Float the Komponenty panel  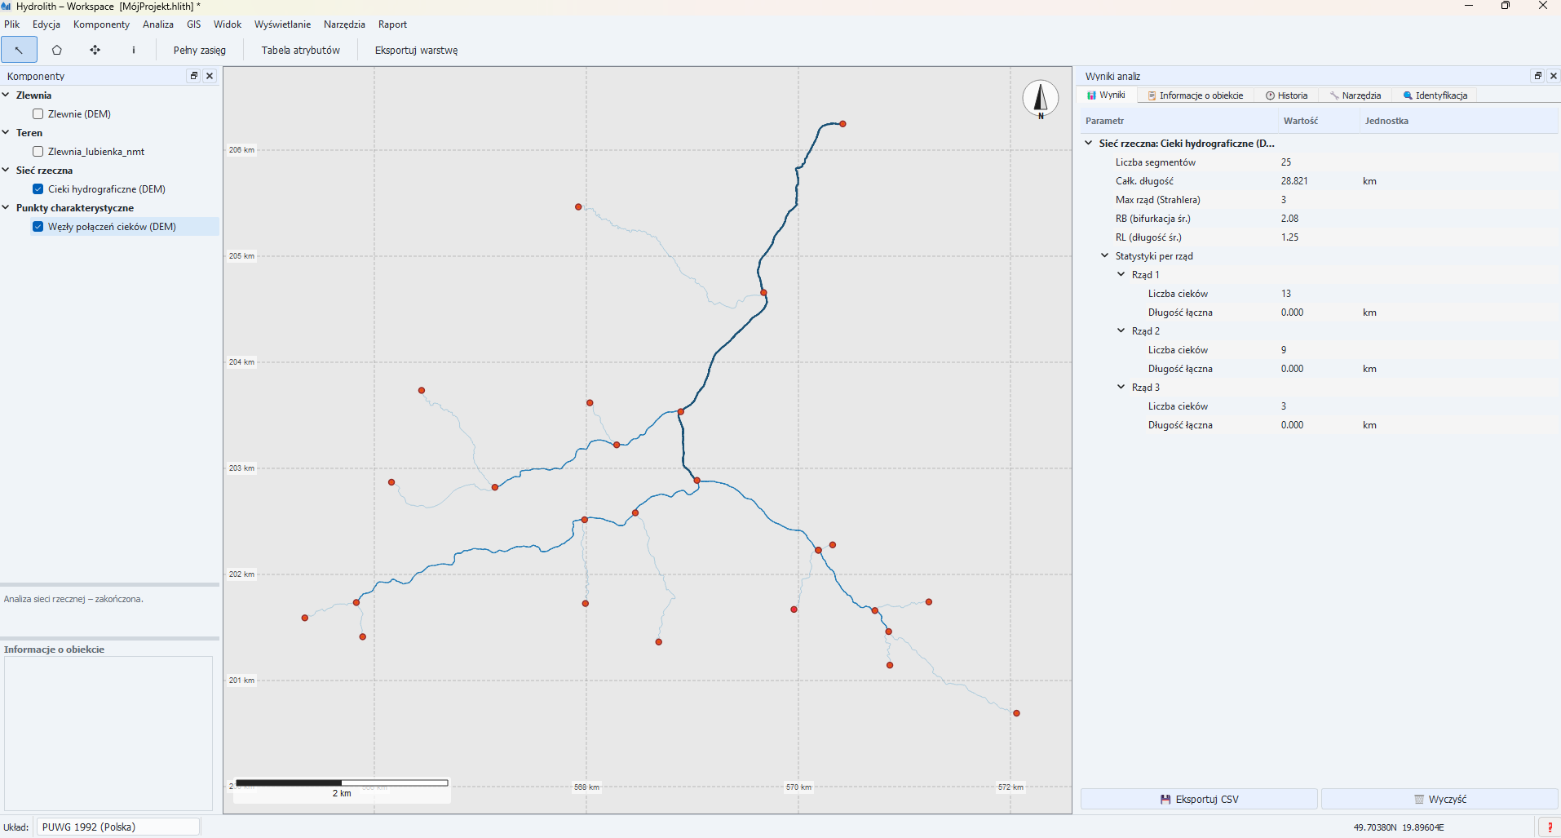point(194,76)
